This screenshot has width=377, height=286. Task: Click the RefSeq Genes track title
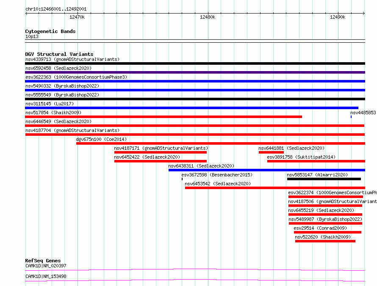43,261
